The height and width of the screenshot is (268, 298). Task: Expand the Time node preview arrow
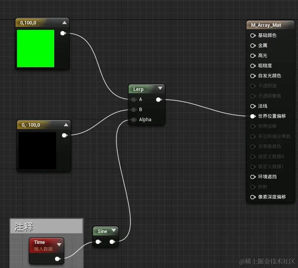coord(59,245)
